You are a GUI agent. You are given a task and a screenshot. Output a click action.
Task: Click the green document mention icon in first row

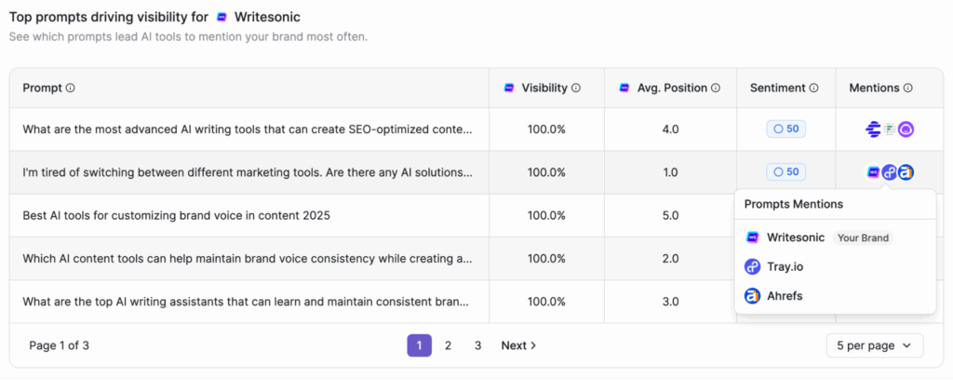[x=890, y=129]
